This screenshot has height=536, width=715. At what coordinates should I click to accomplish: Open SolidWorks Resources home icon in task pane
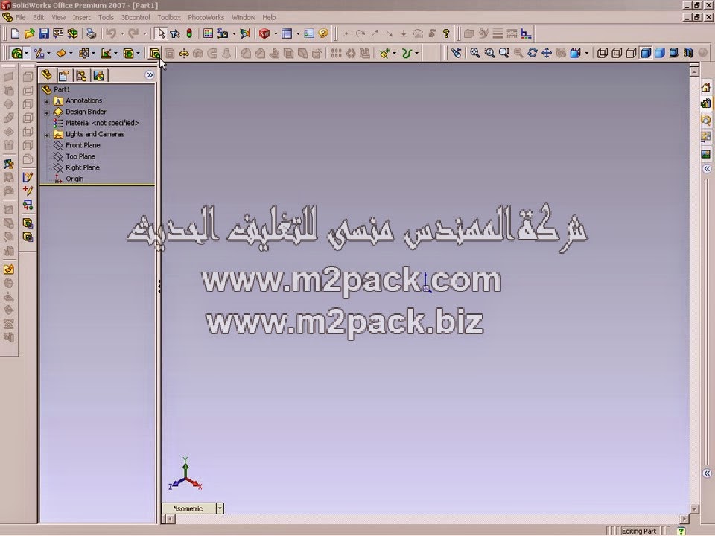point(706,88)
